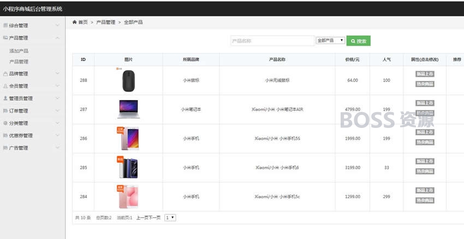Click ID cell 285
The height and width of the screenshot is (239, 464).
tap(84, 167)
